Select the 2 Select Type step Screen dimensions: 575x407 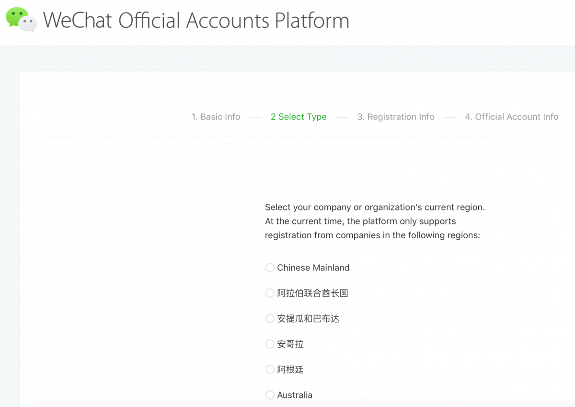(299, 117)
